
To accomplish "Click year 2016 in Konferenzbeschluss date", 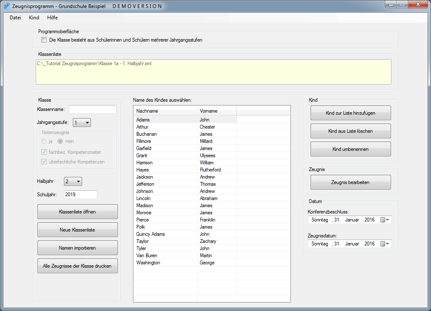I will pyautogui.click(x=370, y=220).
